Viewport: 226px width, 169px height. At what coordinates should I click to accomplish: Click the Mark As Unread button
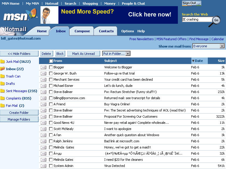point(83,54)
